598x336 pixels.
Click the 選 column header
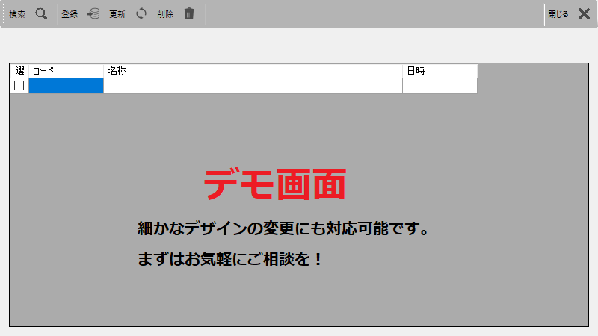point(19,71)
